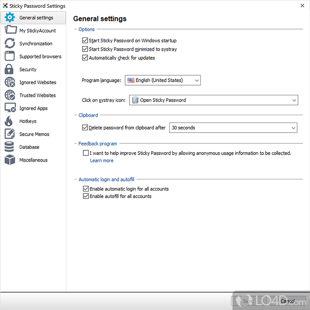This screenshot has height=310, width=310.
Task: Click the Supported browsers window icon
Action: pos(9,56)
